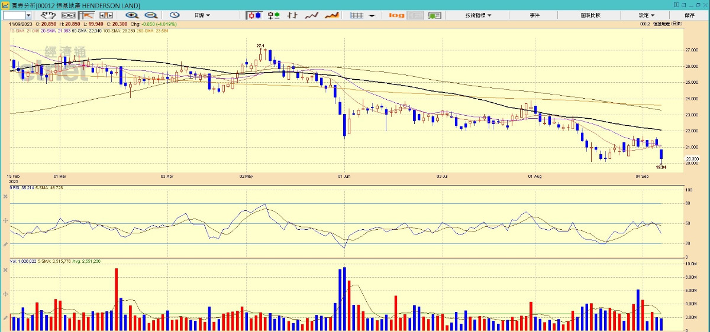Zoom in on the chart
710x332 pixels.
[x=131, y=15]
